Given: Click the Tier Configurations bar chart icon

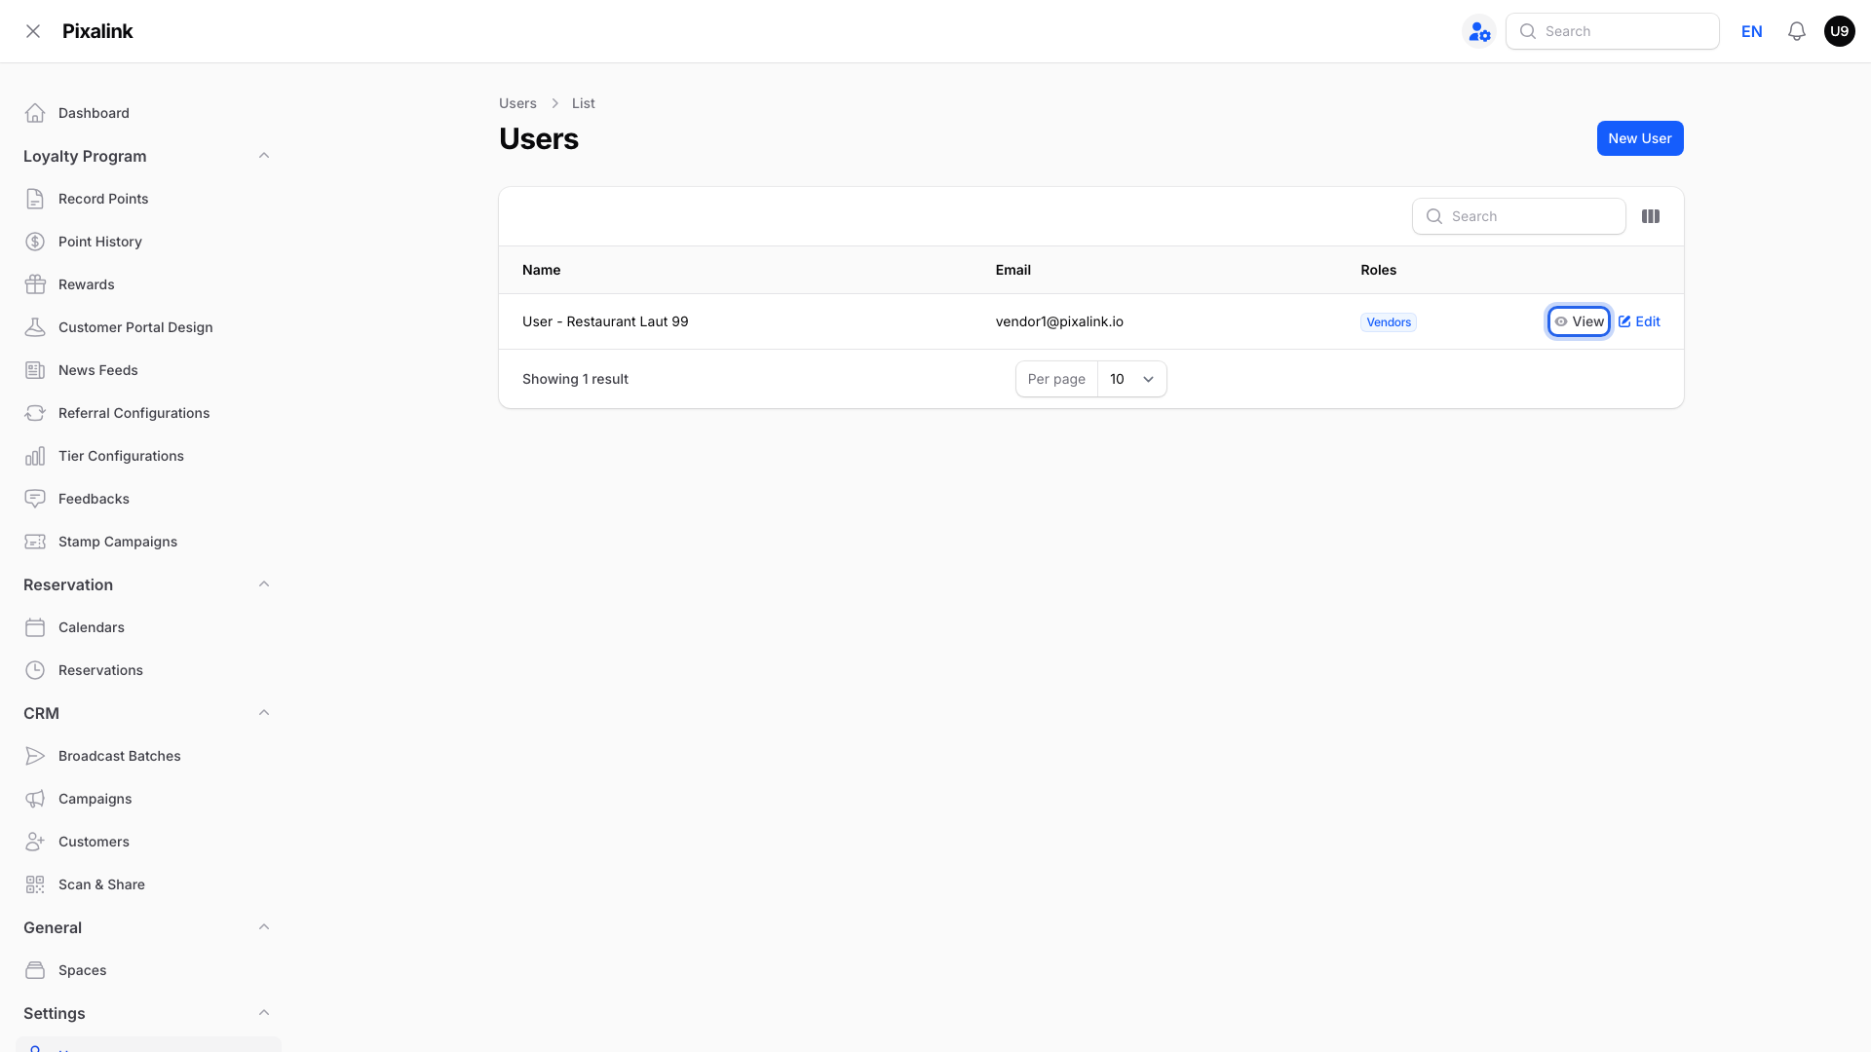Looking at the screenshot, I should click(35, 456).
